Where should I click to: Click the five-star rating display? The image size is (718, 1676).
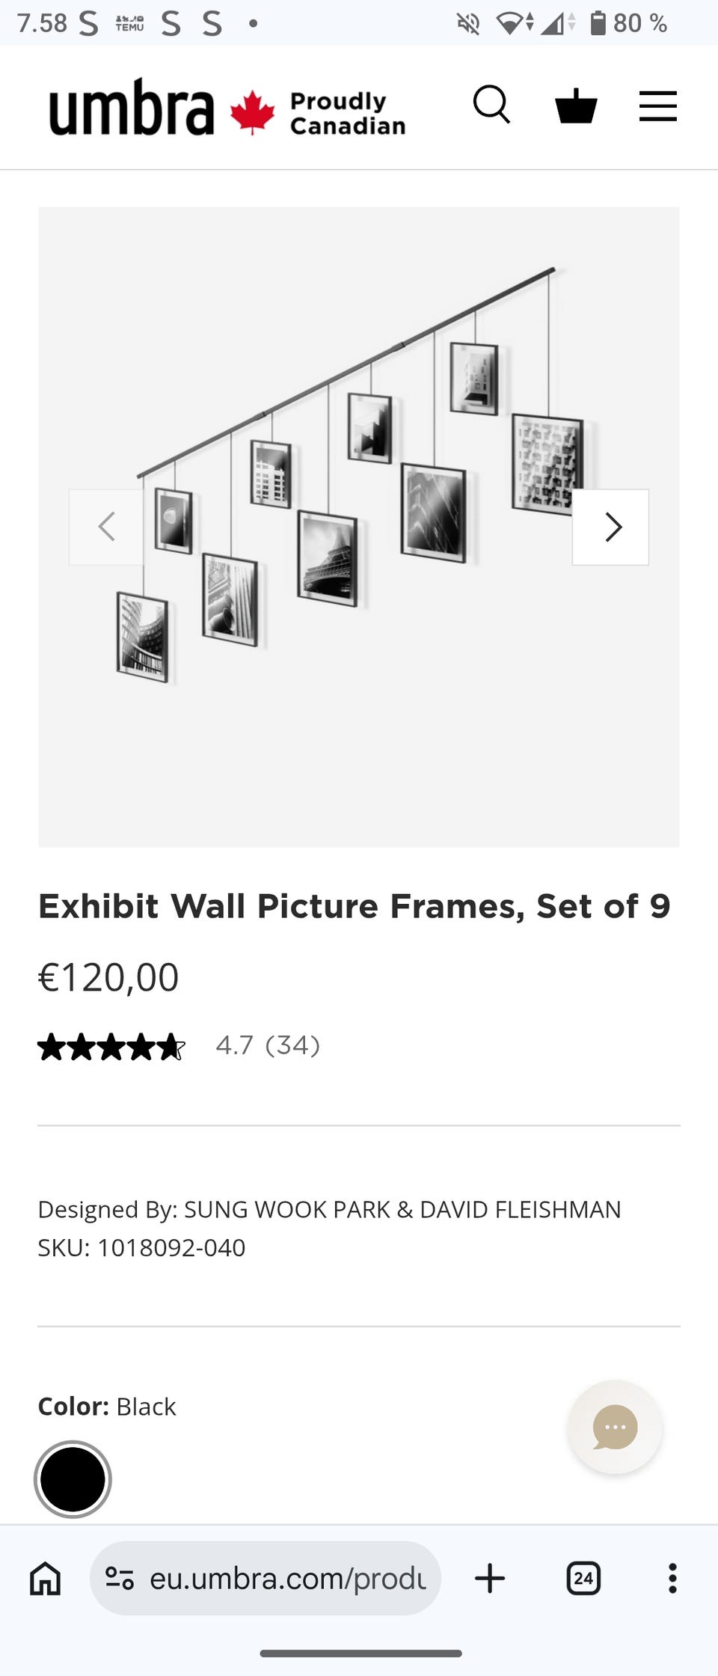pos(111,1047)
